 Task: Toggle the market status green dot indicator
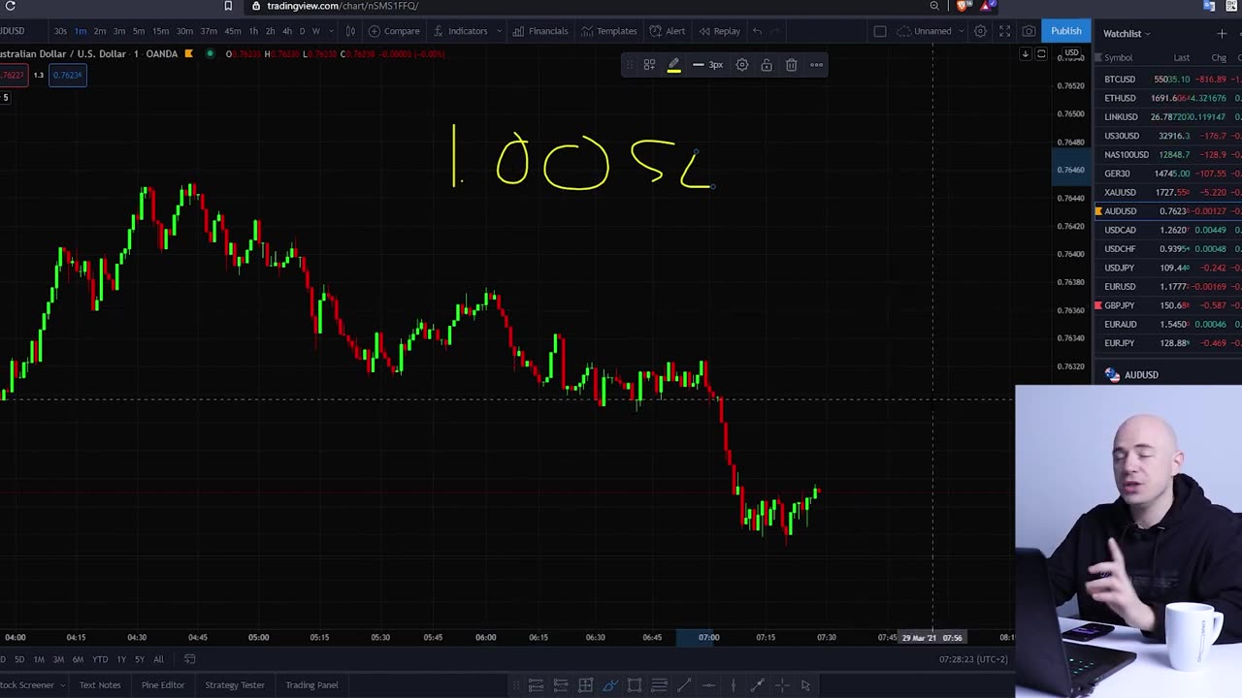click(x=210, y=53)
